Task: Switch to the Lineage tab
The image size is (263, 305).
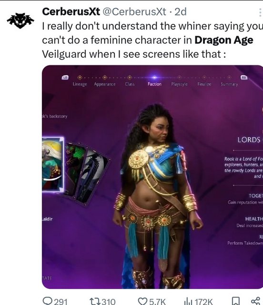Action: coord(80,84)
